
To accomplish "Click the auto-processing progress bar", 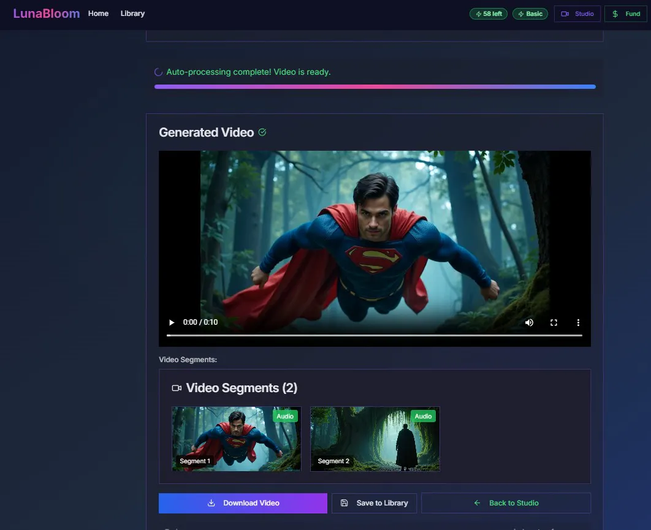I will coord(375,87).
